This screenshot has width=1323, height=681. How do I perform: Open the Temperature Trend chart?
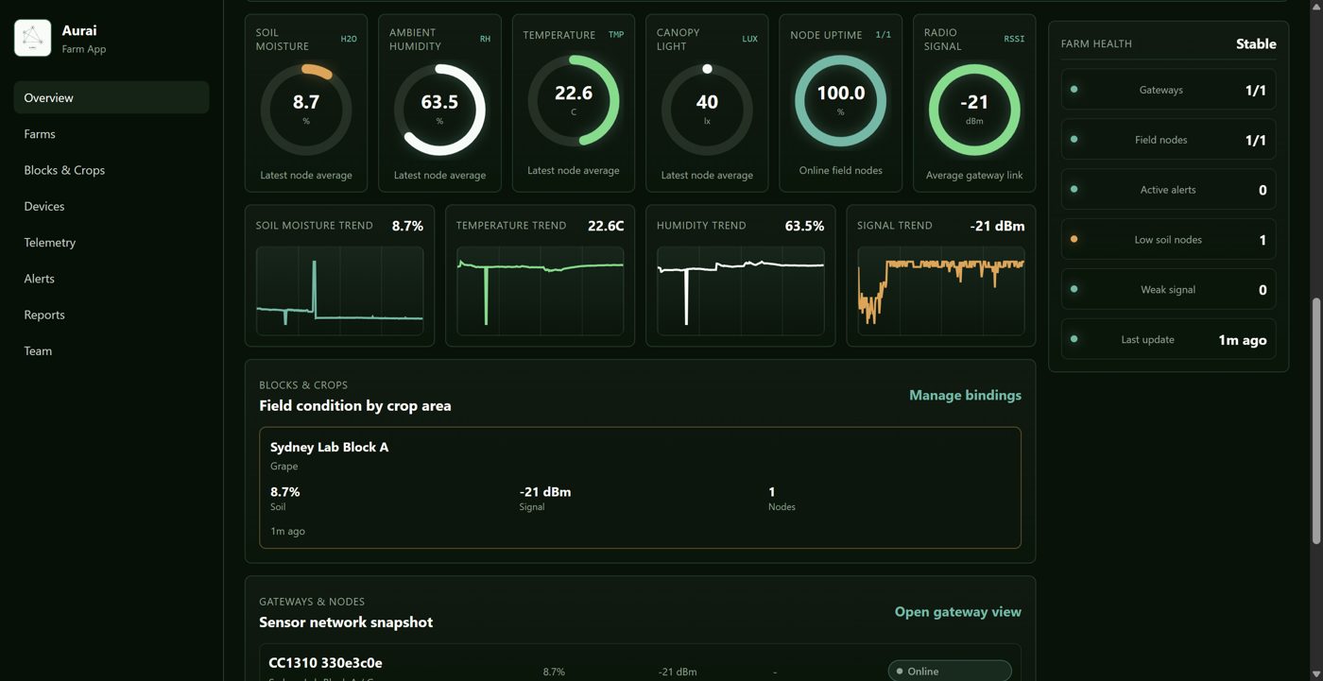[540, 291]
